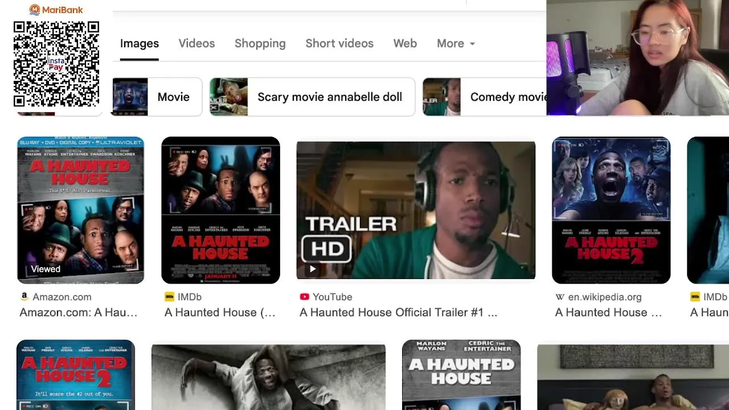Click the Movie chip thumbnail image
The height and width of the screenshot is (410, 729).
click(x=130, y=97)
